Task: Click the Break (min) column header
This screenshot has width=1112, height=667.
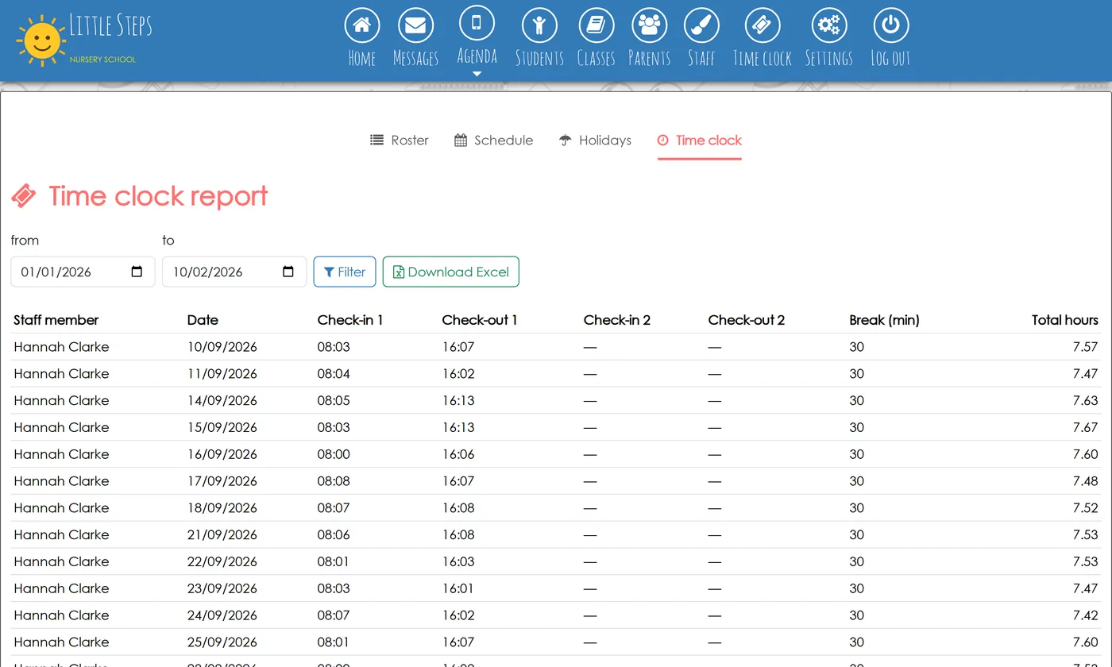Action: point(884,320)
